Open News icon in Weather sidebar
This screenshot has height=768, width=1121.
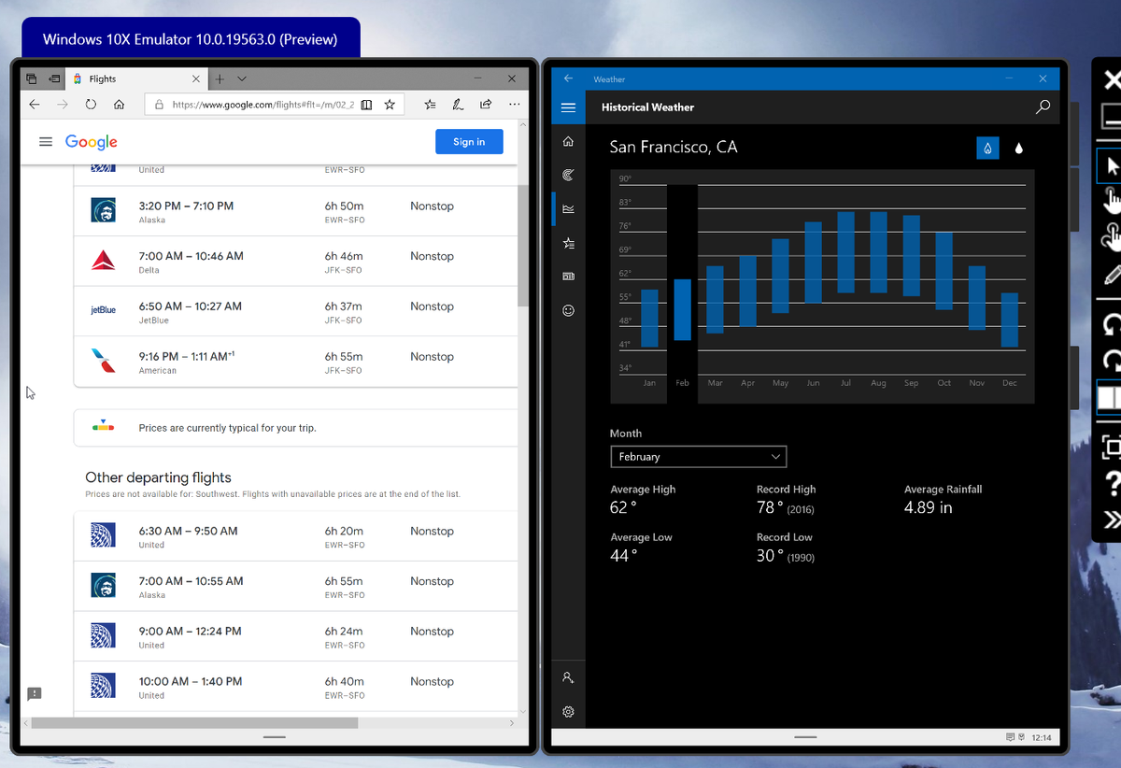coord(568,277)
